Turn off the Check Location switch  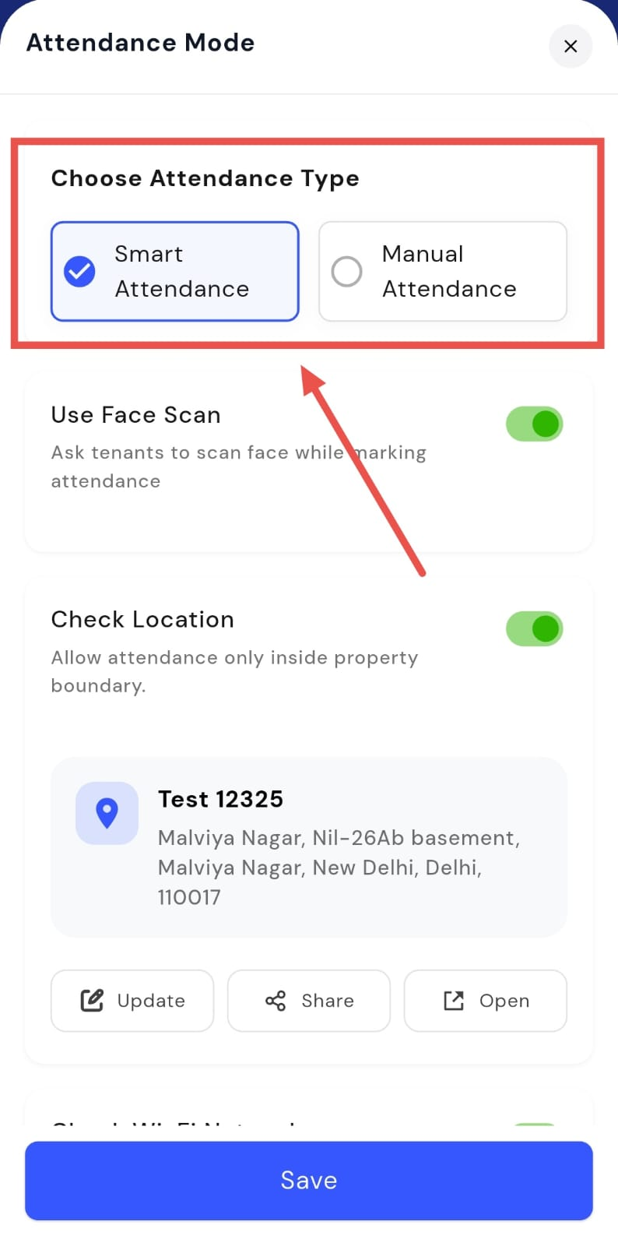click(535, 628)
